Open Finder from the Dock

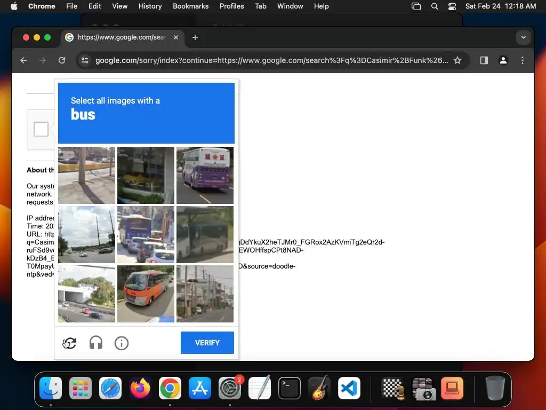coord(51,388)
